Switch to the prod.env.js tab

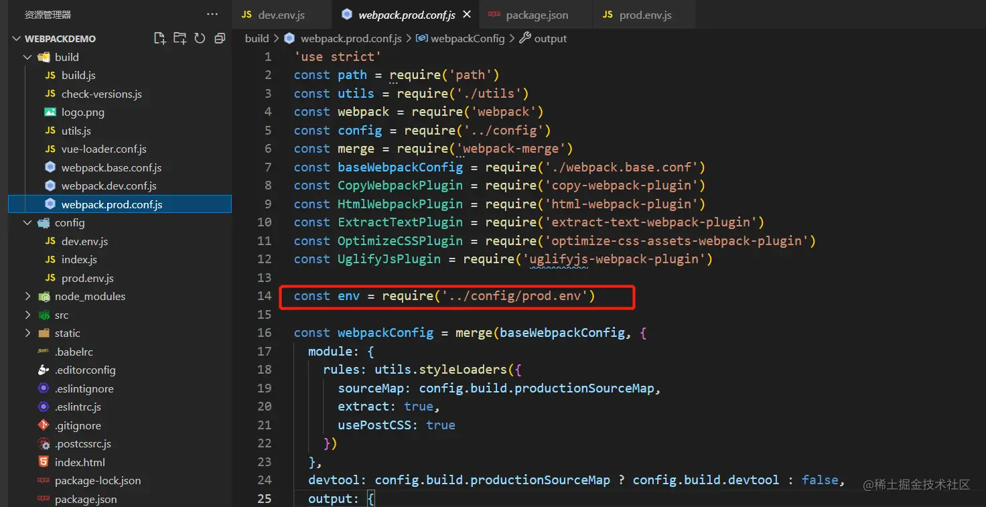pos(644,14)
